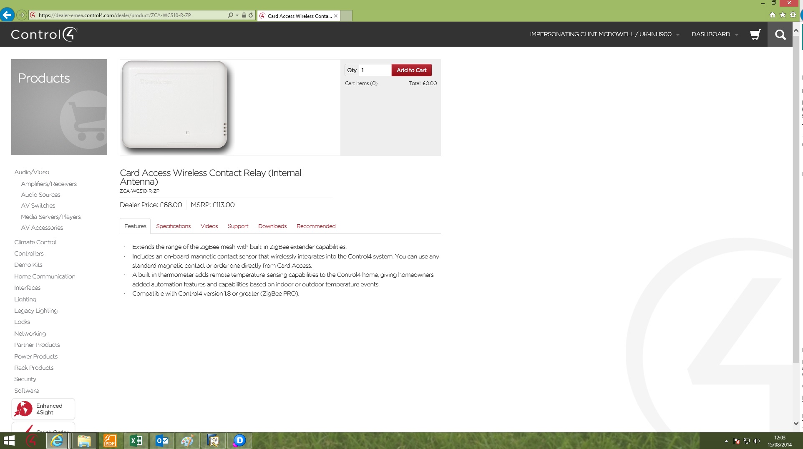Go back with the browser back arrow

[x=7, y=15]
